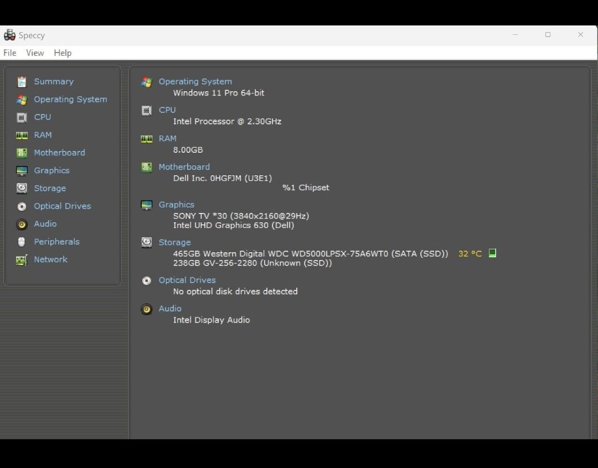Click the Storage hard drive icon in sidebar

22,188
